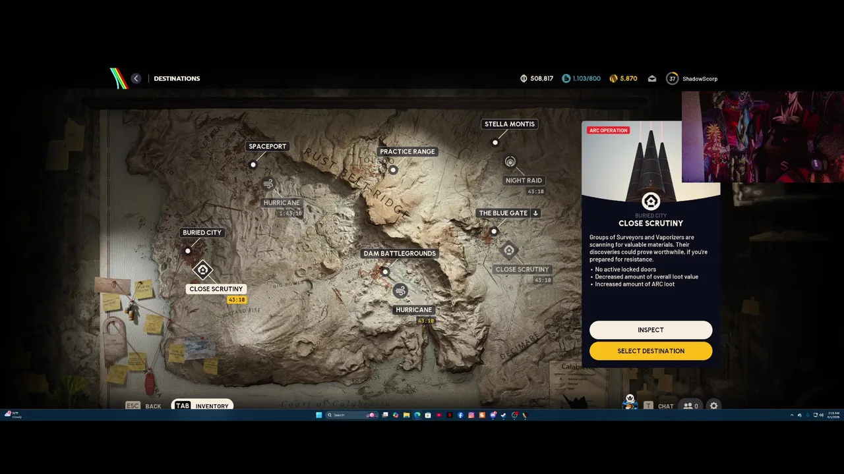Image resolution: width=844 pixels, height=474 pixels.
Task: Click the 1,103/800 Cred amount
Action: 586,78
